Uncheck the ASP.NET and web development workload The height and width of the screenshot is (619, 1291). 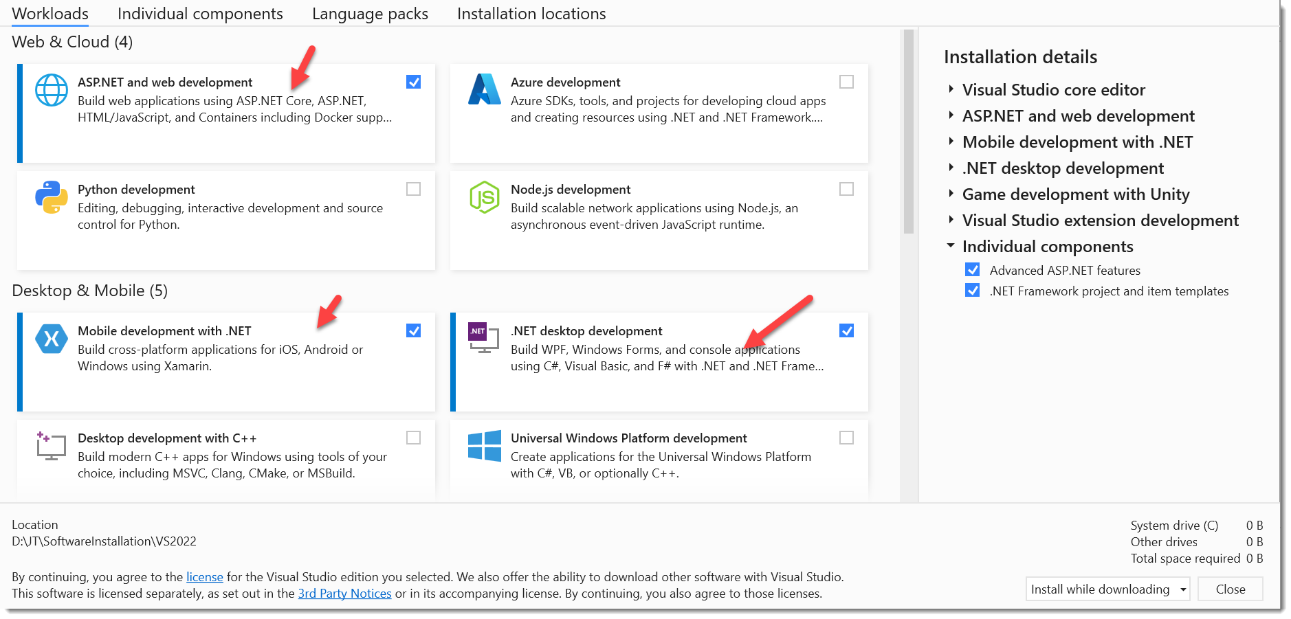[x=413, y=82]
